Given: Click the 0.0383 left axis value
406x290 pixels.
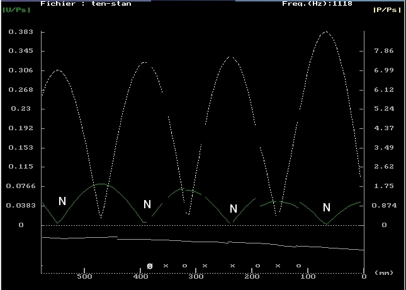Looking at the screenshot, I should click(x=21, y=206).
